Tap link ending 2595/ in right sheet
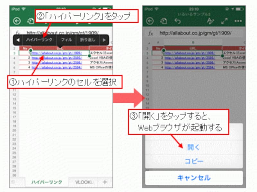 click(190, 58)
